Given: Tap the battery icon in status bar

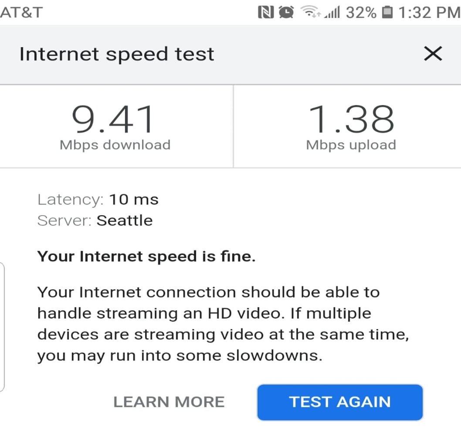Looking at the screenshot, I should click(386, 13).
